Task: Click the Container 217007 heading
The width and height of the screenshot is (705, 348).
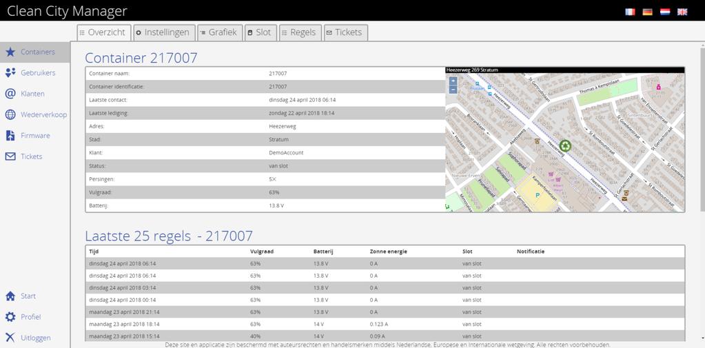Action: click(x=141, y=58)
